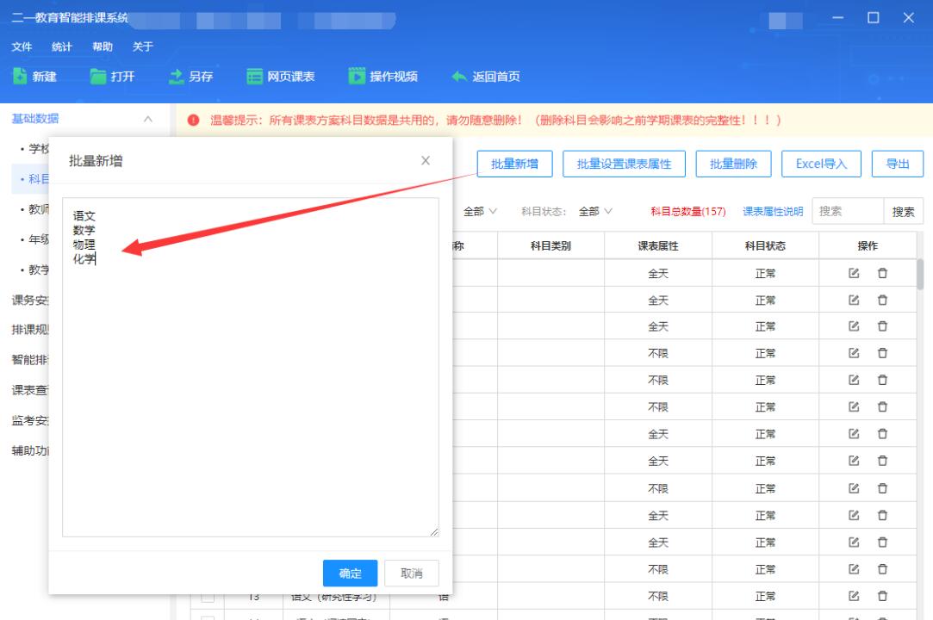Collapse the 基础数据 sidebar section
Viewport: 933px width, 620px height.
tap(148, 119)
